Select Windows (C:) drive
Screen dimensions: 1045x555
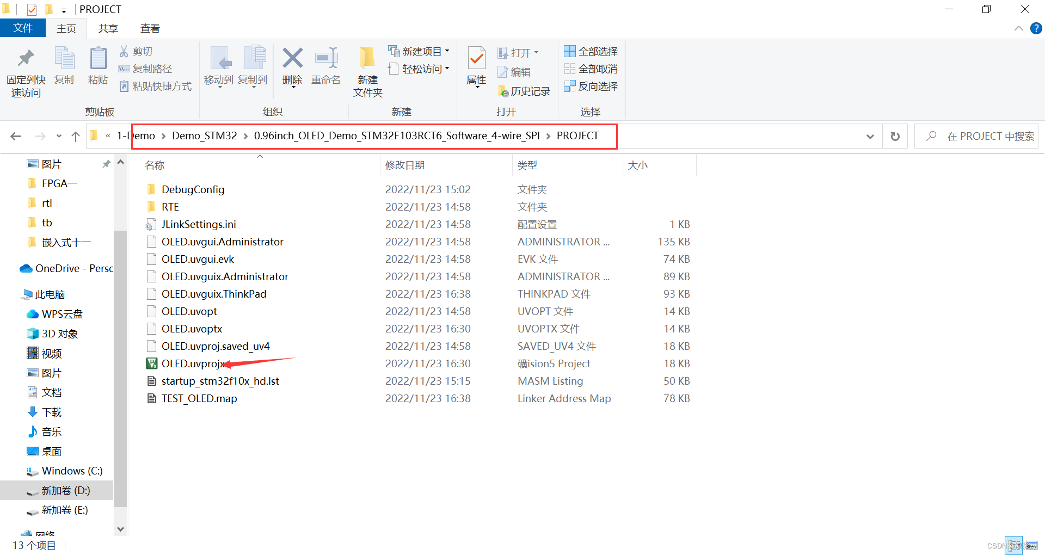(x=64, y=471)
